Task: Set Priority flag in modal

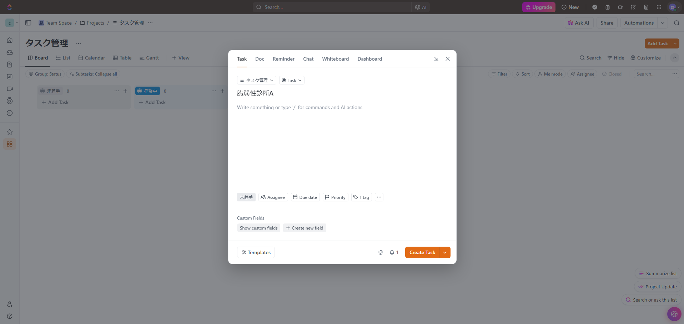Action: [336, 197]
